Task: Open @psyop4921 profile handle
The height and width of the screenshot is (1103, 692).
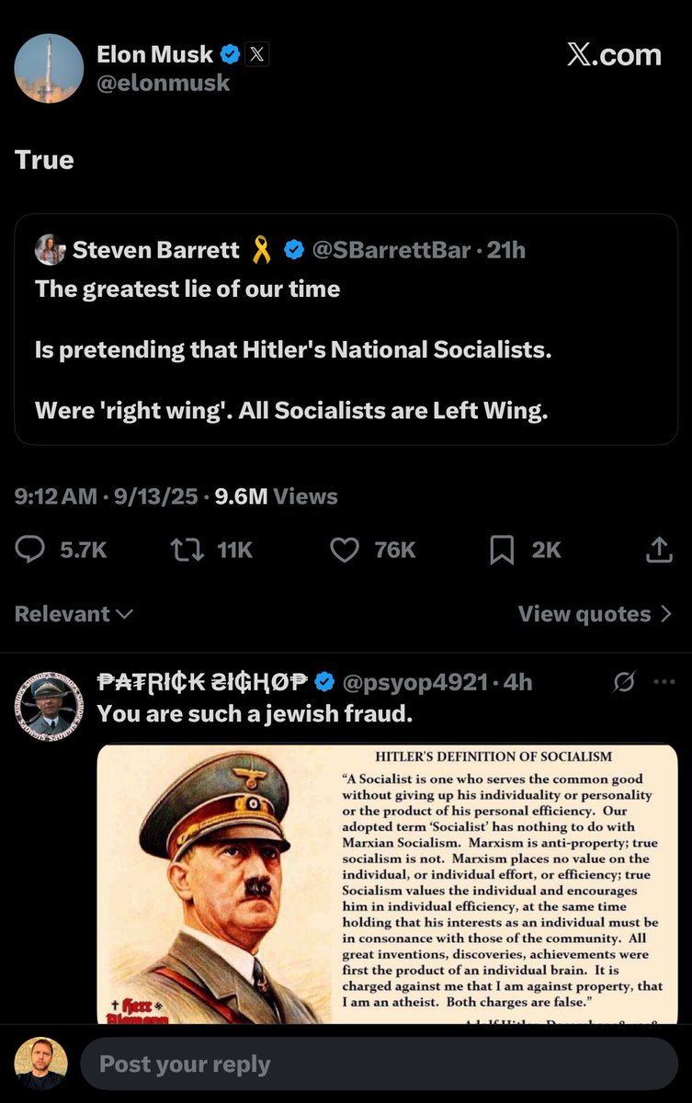Action: pyautogui.click(x=414, y=682)
